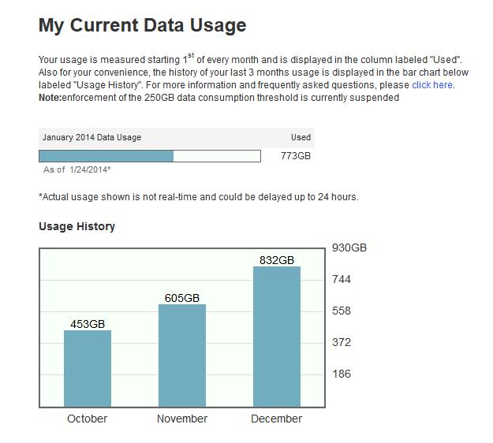Click the "Usage History" heading
The height and width of the screenshot is (443, 493).
pos(77,226)
